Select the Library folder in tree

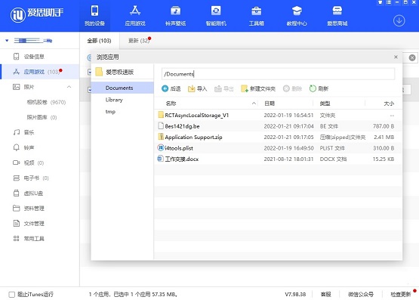click(x=122, y=100)
